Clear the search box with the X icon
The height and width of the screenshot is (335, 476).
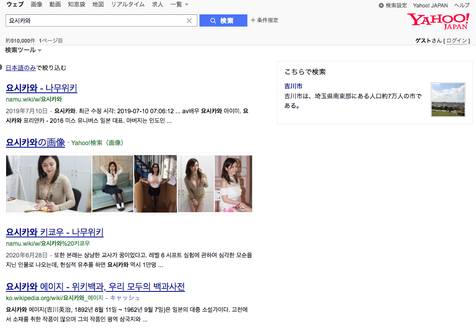(189, 20)
